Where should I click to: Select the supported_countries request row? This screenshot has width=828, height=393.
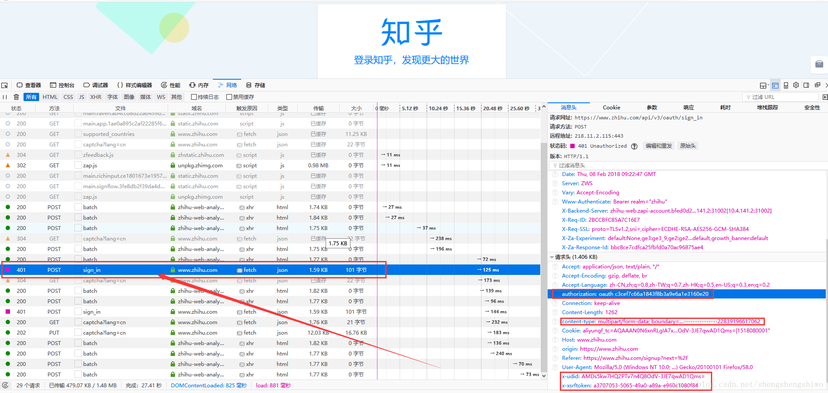tap(270, 134)
